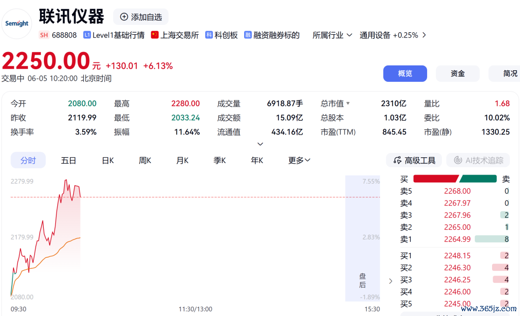
Task: Click the 买2 price 2246.30
Action: coord(457,267)
